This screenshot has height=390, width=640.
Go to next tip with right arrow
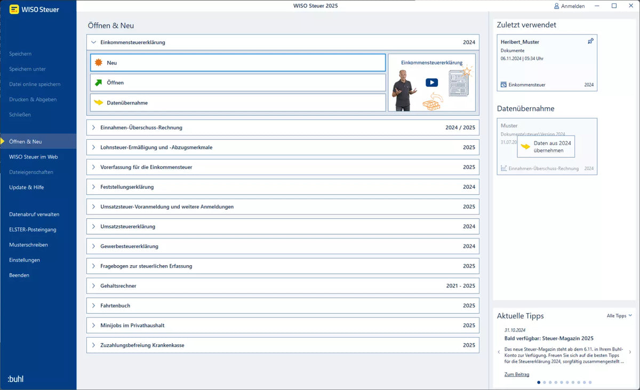click(x=630, y=352)
